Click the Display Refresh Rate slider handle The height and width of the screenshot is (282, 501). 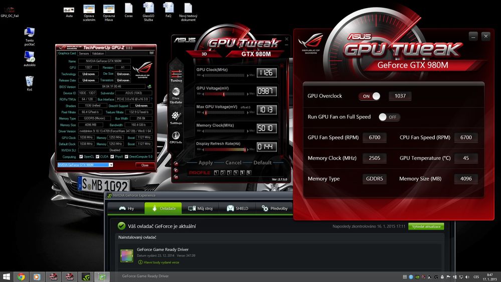point(245,150)
